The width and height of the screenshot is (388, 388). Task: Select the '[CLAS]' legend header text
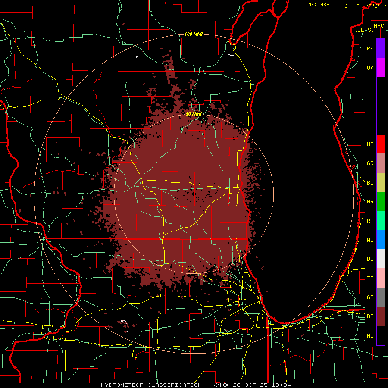tap(364, 30)
